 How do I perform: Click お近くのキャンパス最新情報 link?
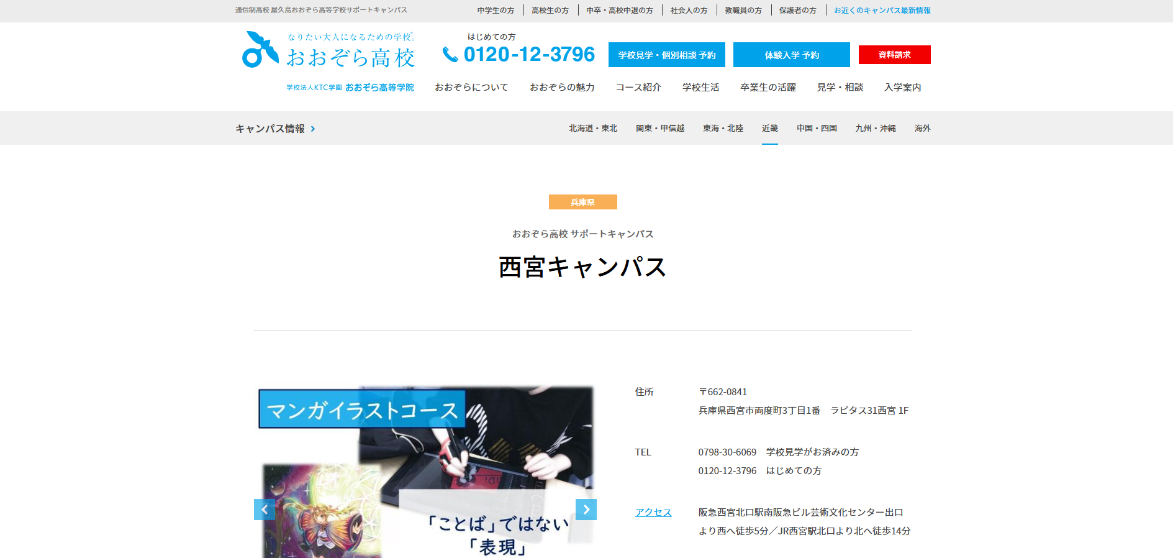pyautogui.click(x=882, y=10)
